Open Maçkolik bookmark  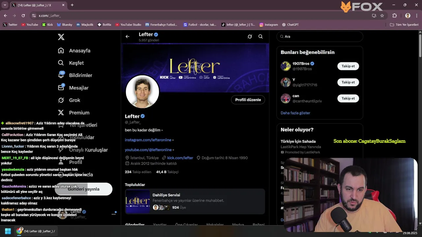pyautogui.click(x=85, y=25)
